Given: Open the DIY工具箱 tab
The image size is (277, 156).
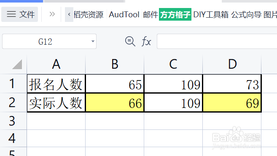Looking at the screenshot, I should pyautogui.click(x=211, y=14).
